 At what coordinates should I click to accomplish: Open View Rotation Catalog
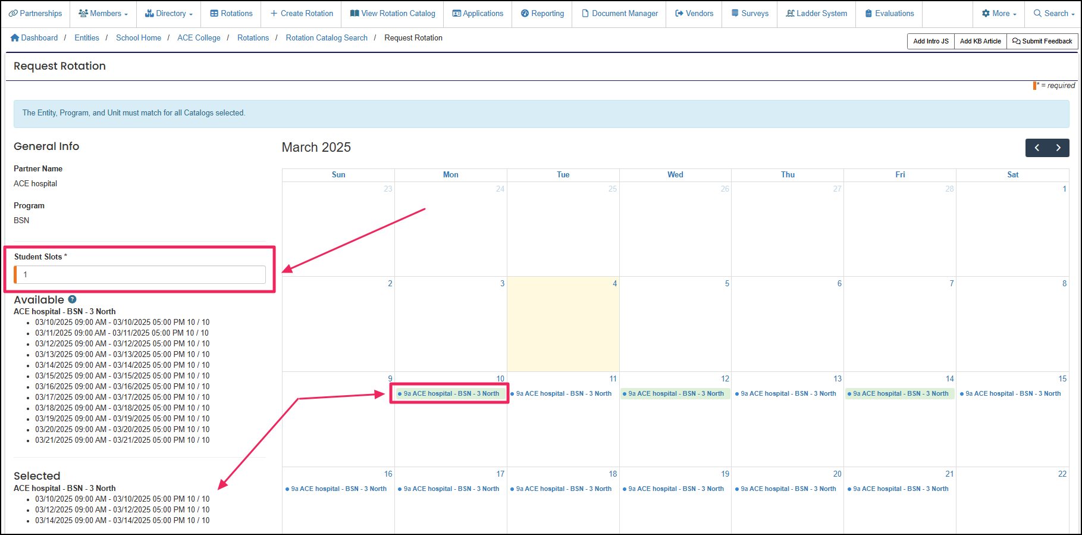[393, 14]
